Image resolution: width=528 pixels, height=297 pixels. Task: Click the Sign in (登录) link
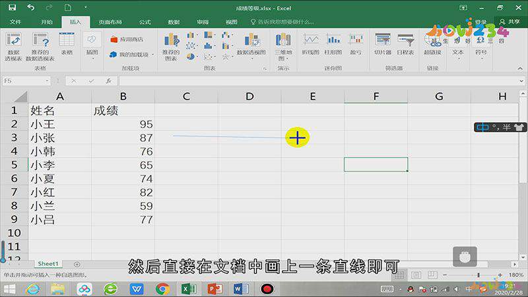coord(481,22)
